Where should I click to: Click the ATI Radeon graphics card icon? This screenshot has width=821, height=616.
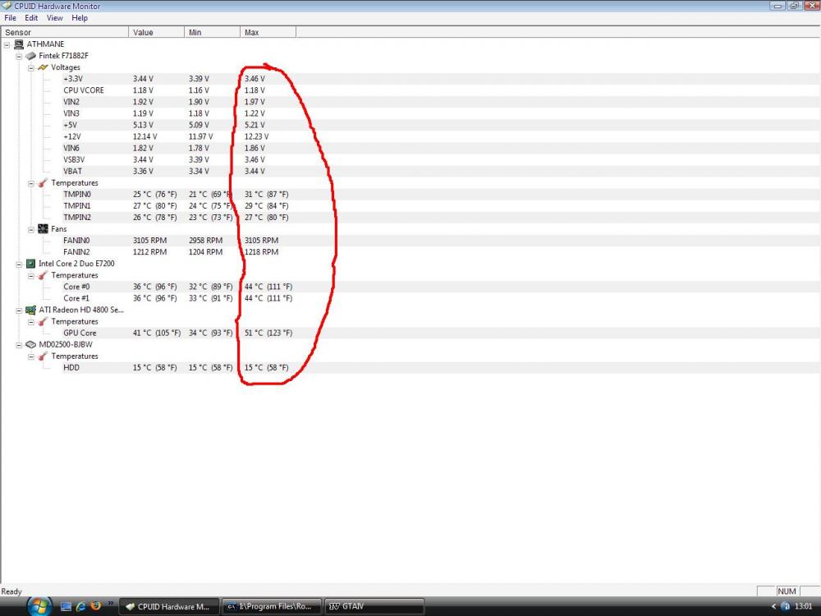click(x=30, y=310)
